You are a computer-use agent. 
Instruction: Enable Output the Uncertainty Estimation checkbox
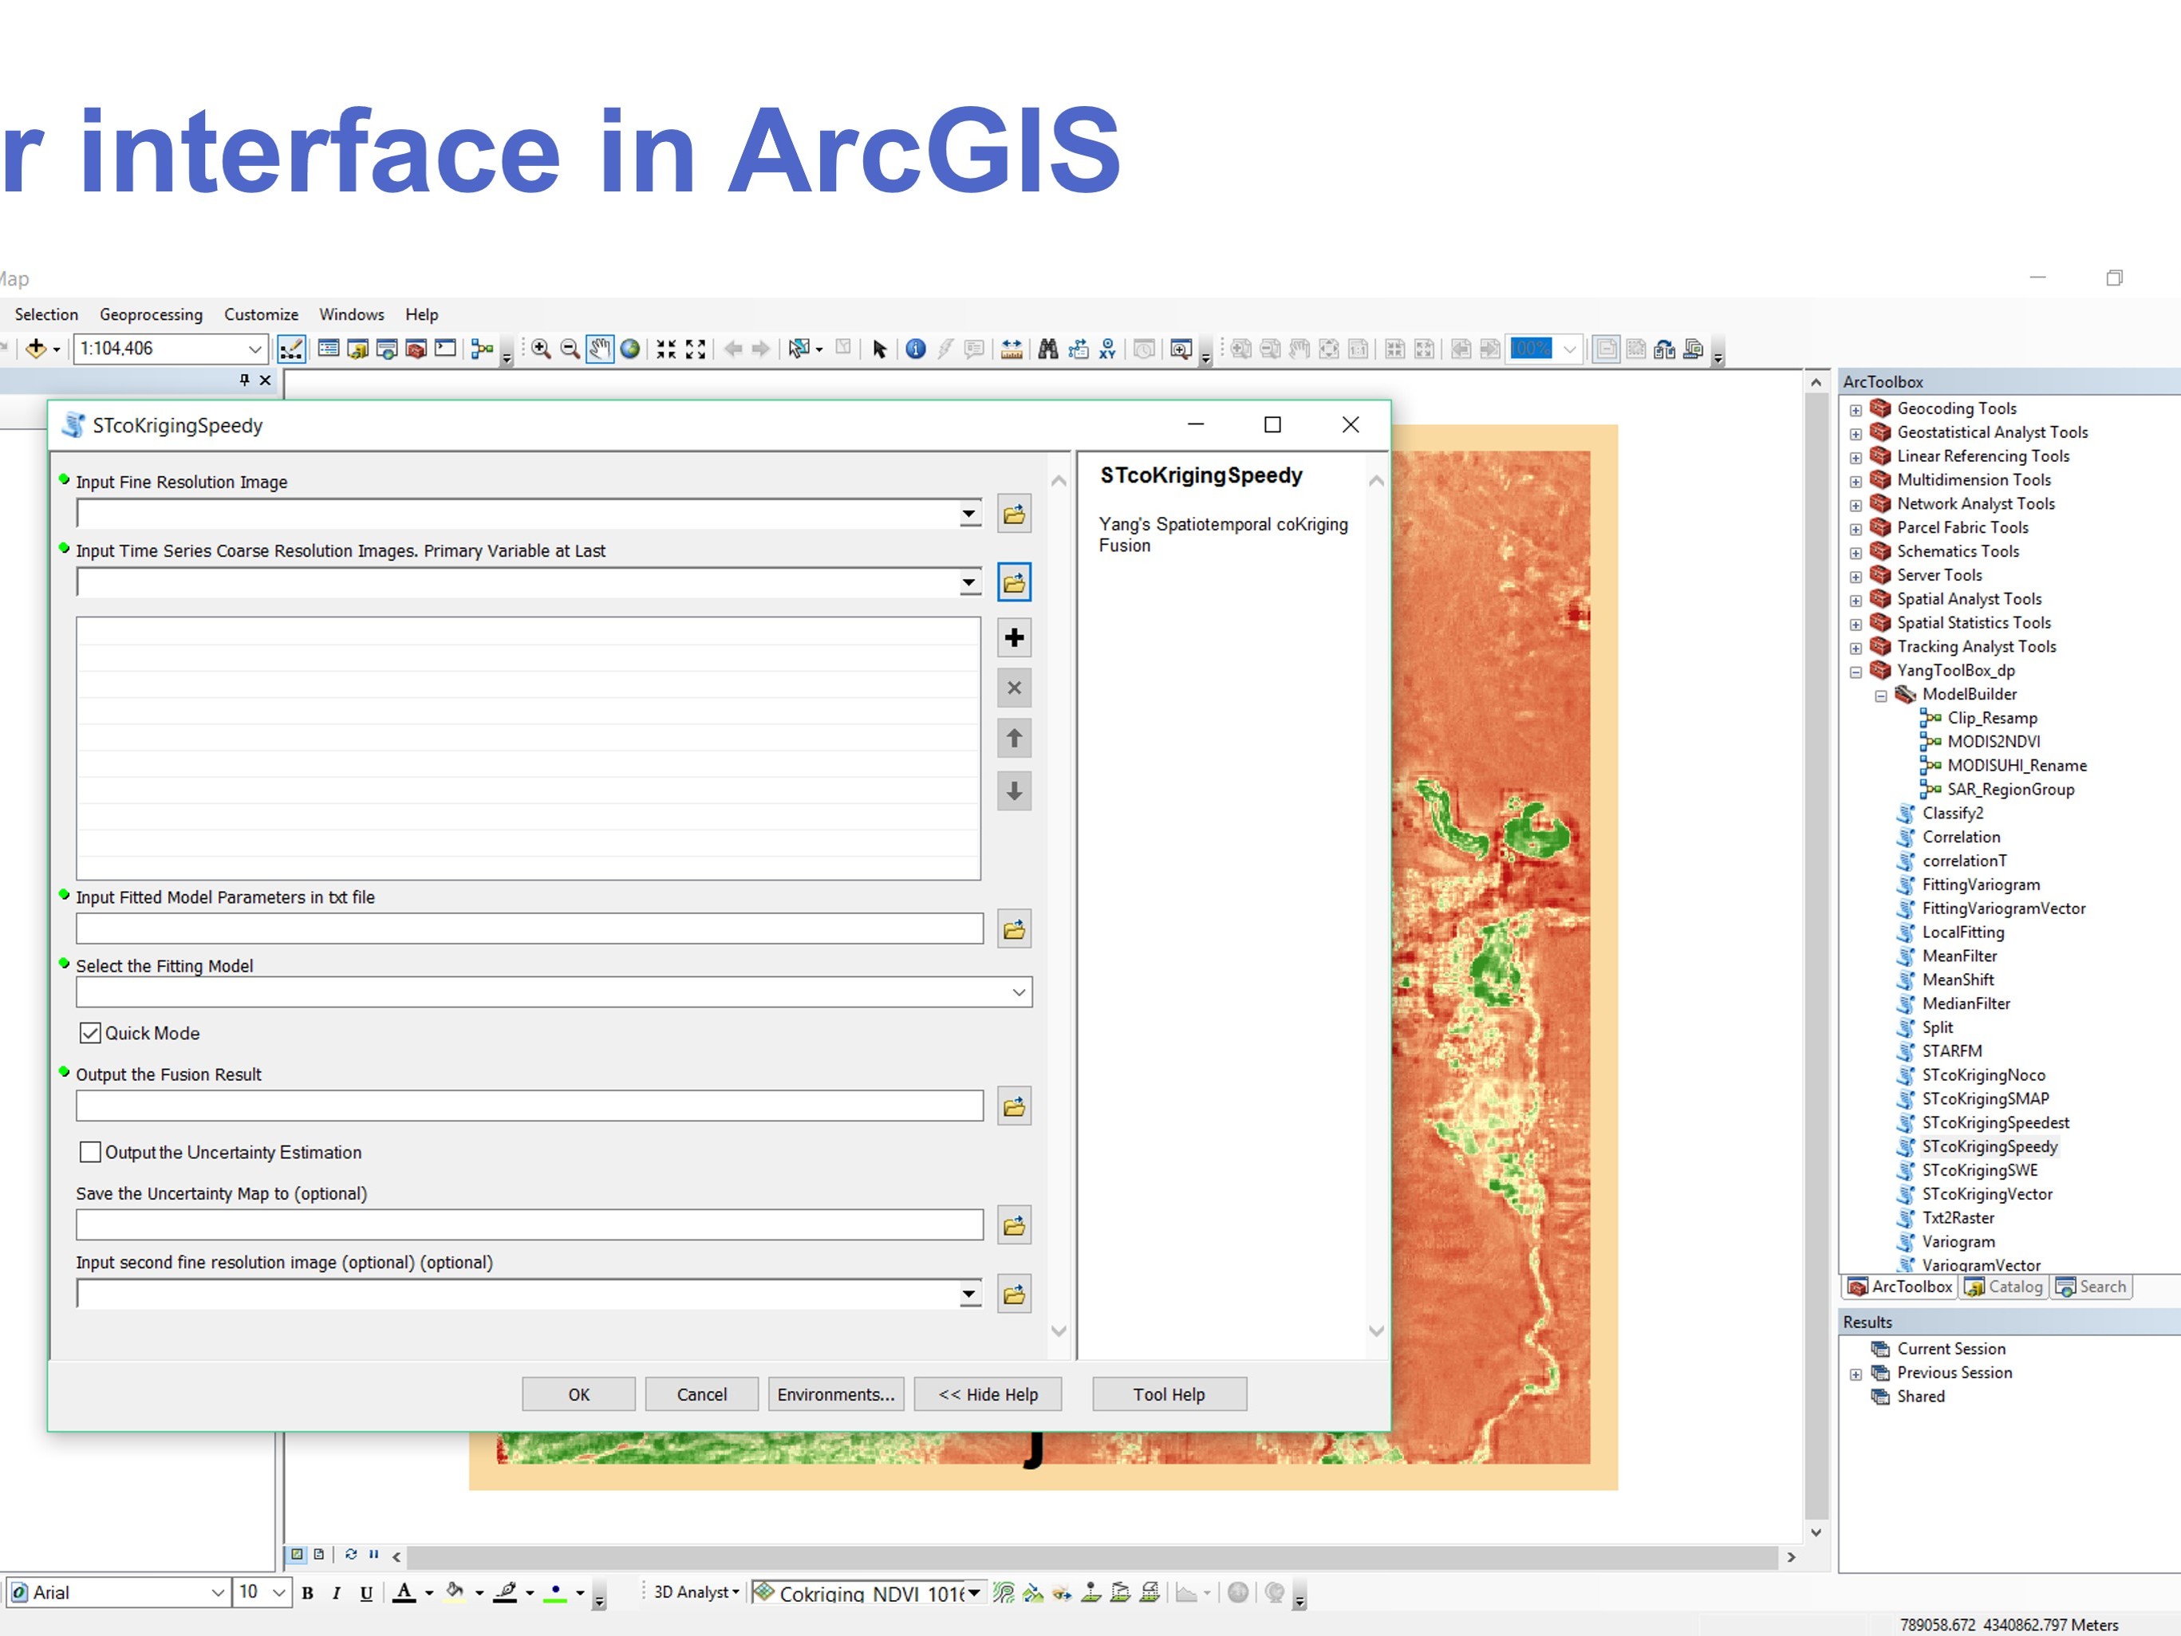coord(89,1152)
